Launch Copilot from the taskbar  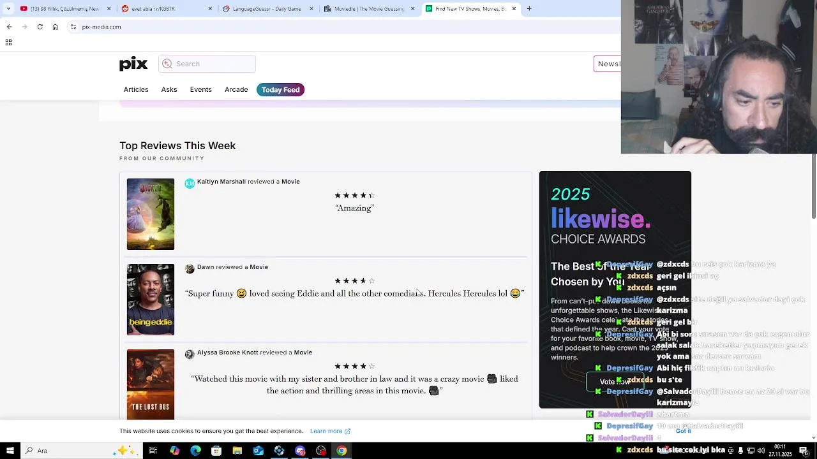point(174,451)
